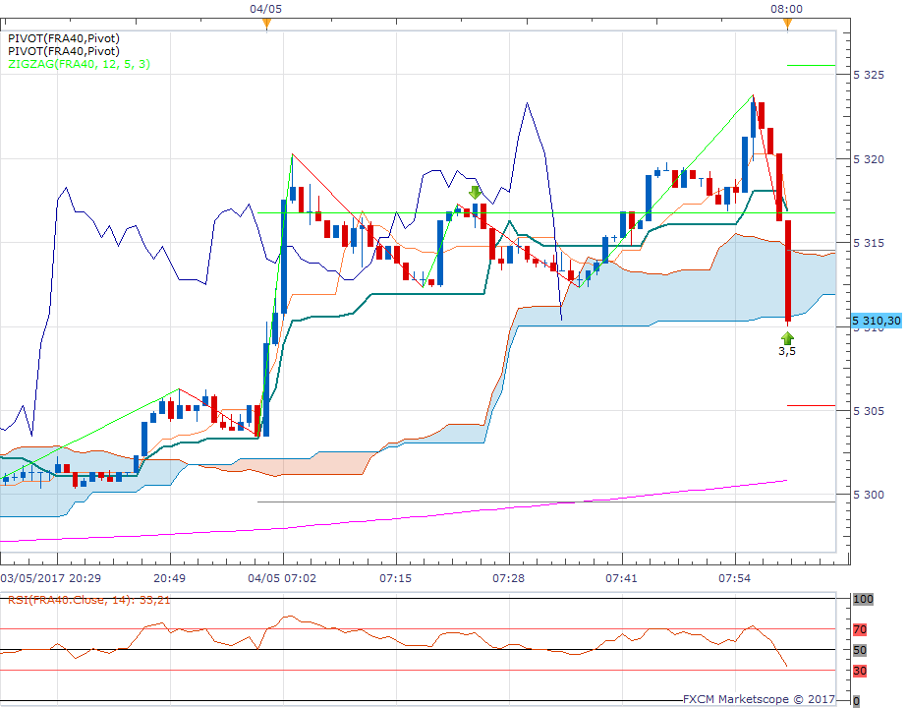
Task: Select the ZIGZAG(FRA40, 12, 5, 3) label
Action: coord(80,64)
